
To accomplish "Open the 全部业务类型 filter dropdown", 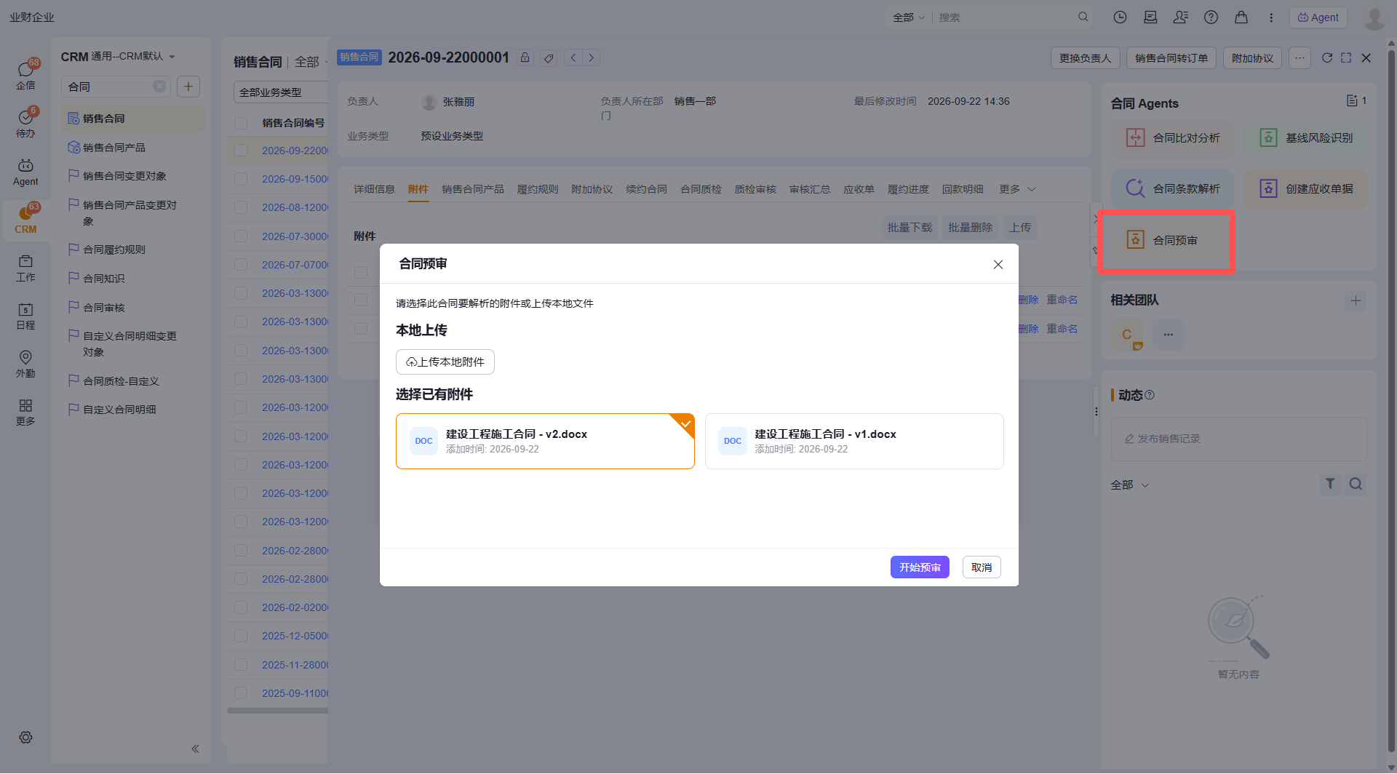I will coord(281,92).
